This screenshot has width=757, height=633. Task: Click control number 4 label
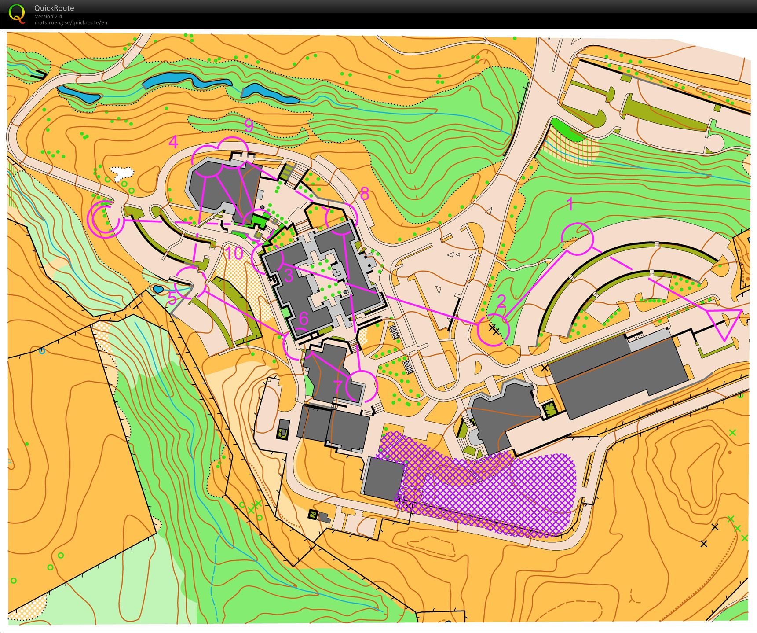pos(173,142)
